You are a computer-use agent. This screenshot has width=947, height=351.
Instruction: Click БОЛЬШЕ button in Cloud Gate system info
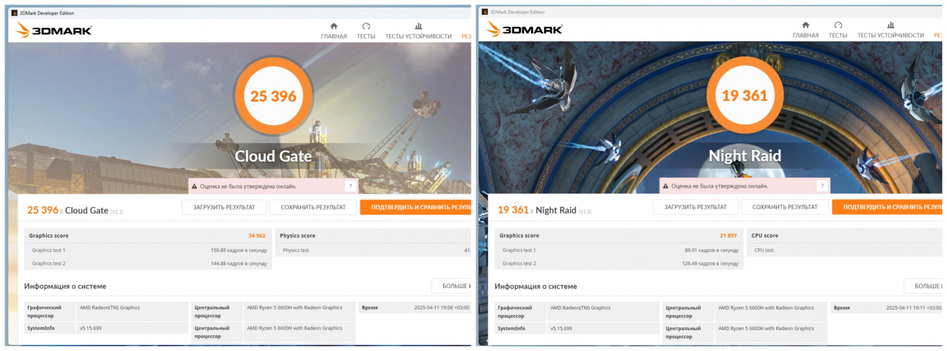(452, 286)
